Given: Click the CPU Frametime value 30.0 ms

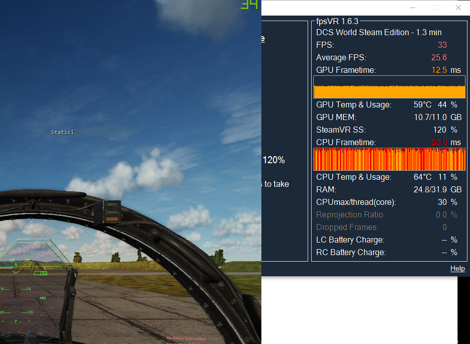Looking at the screenshot, I should click(x=446, y=142).
